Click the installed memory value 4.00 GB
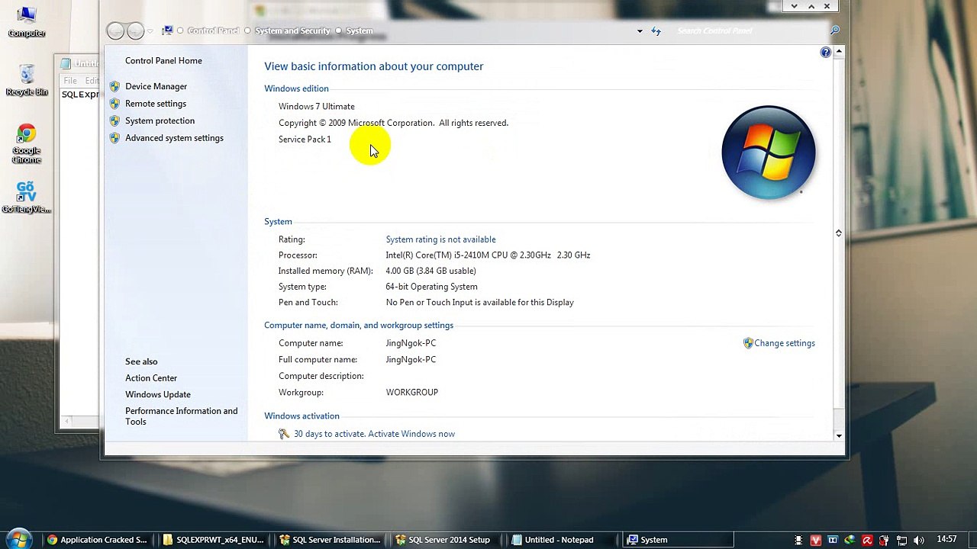Viewport: 977px width, 549px height. click(x=430, y=271)
